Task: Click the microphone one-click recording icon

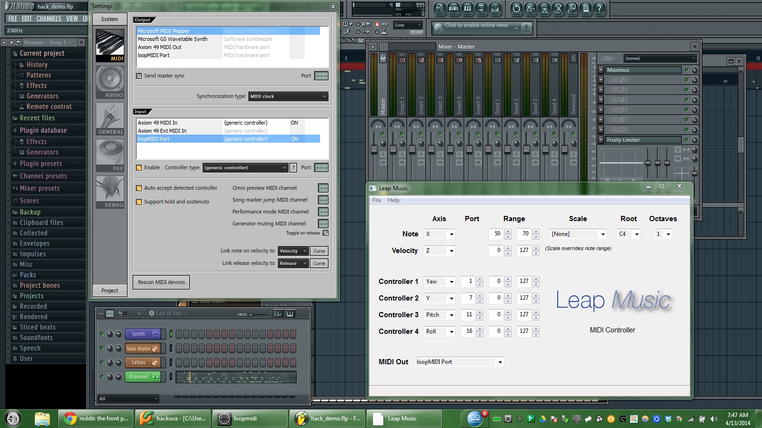Action: (571, 8)
